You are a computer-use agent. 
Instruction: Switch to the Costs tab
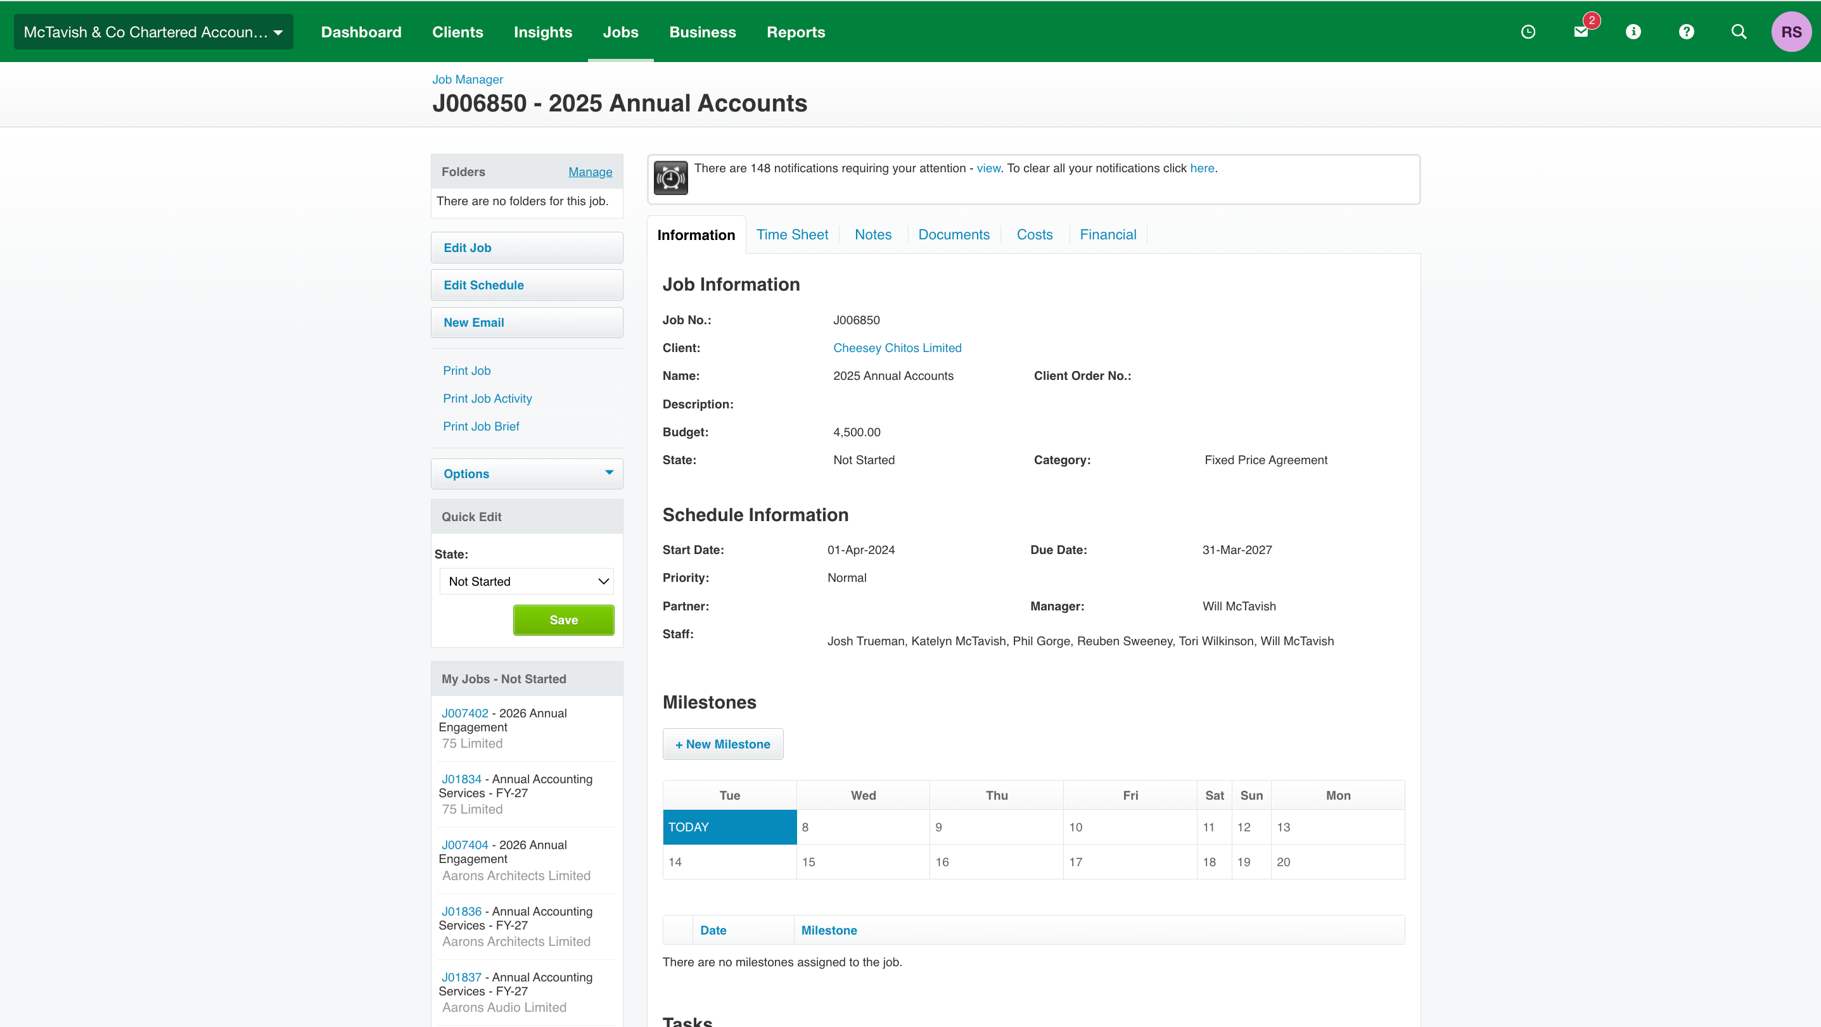[x=1034, y=234]
